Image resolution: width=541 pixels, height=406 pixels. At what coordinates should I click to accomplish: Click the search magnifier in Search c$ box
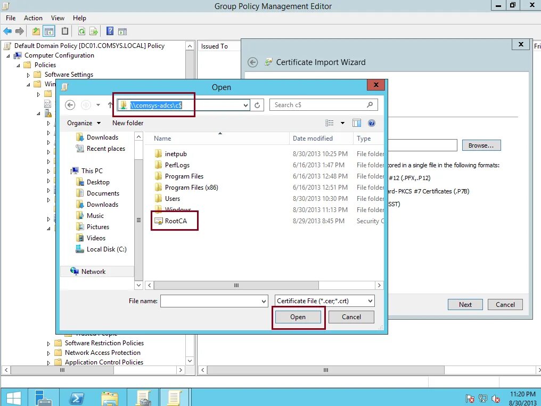coord(370,104)
